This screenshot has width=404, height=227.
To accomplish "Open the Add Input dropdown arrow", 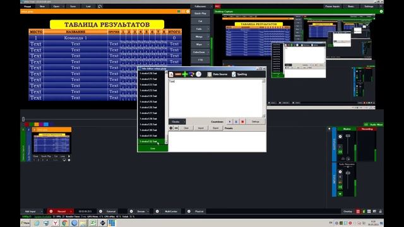I will click(41, 212).
